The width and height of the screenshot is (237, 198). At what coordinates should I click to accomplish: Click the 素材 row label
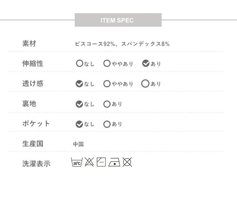click(x=29, y=43)
